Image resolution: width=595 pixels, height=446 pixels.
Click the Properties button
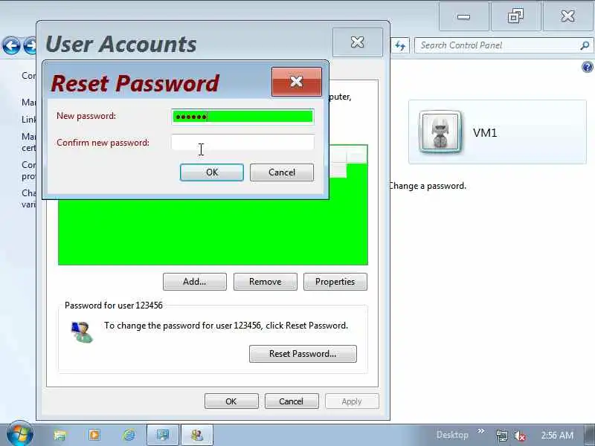[335, 282]
